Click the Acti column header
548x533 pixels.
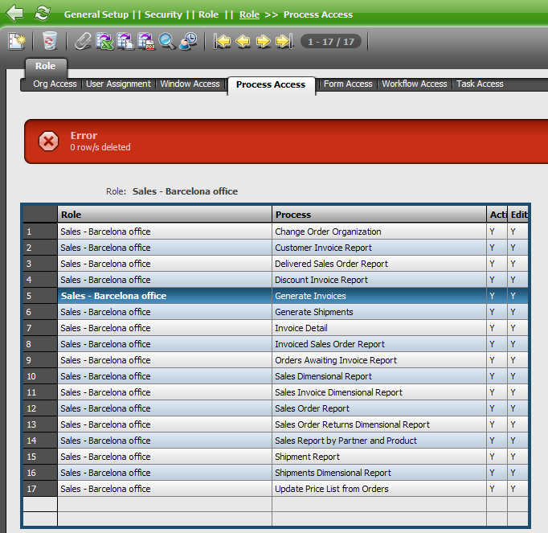pos(497,215)
